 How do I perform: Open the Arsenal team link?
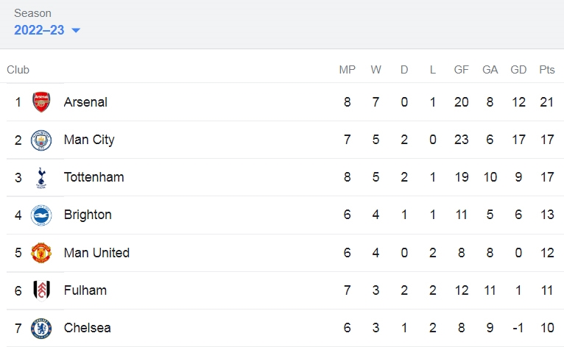pos(85,102)
